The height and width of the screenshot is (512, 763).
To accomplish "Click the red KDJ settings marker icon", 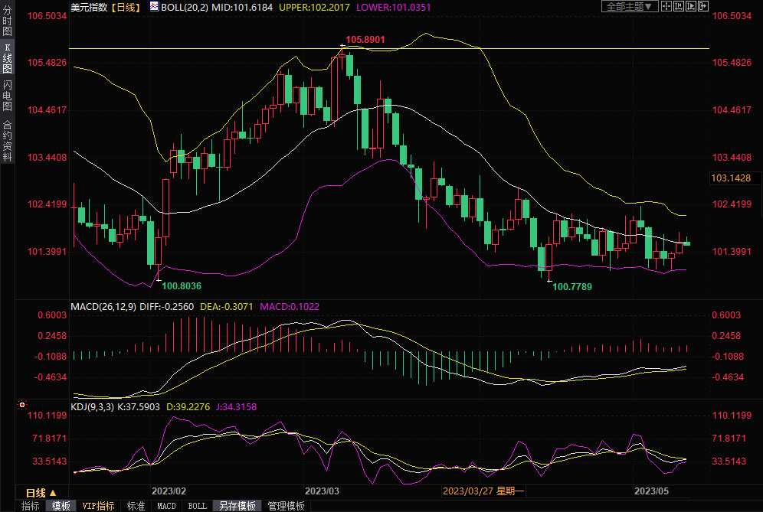I will pyautogui.click(x=22, y=404).
